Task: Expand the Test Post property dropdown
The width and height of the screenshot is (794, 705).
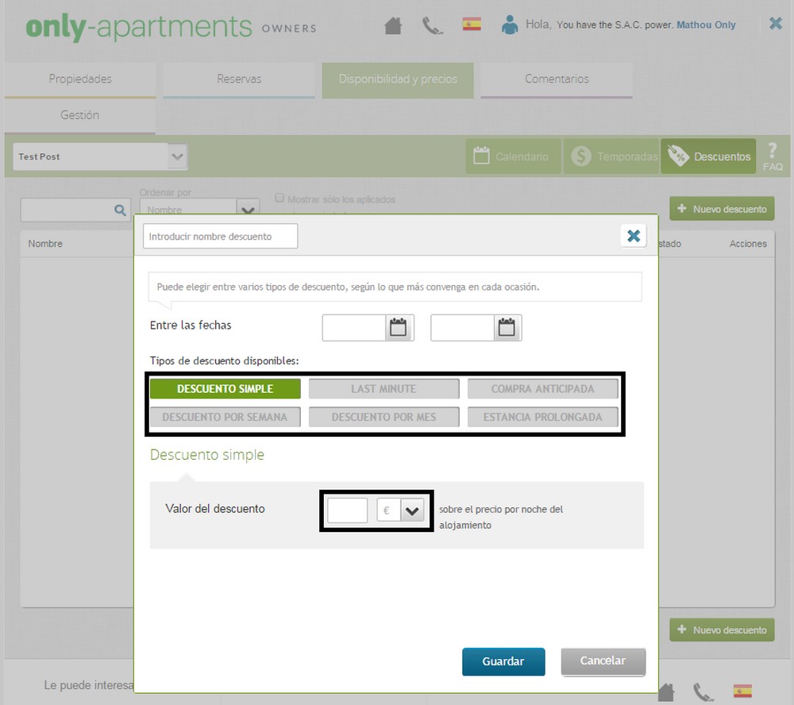Action: click(x=178, y=156)
